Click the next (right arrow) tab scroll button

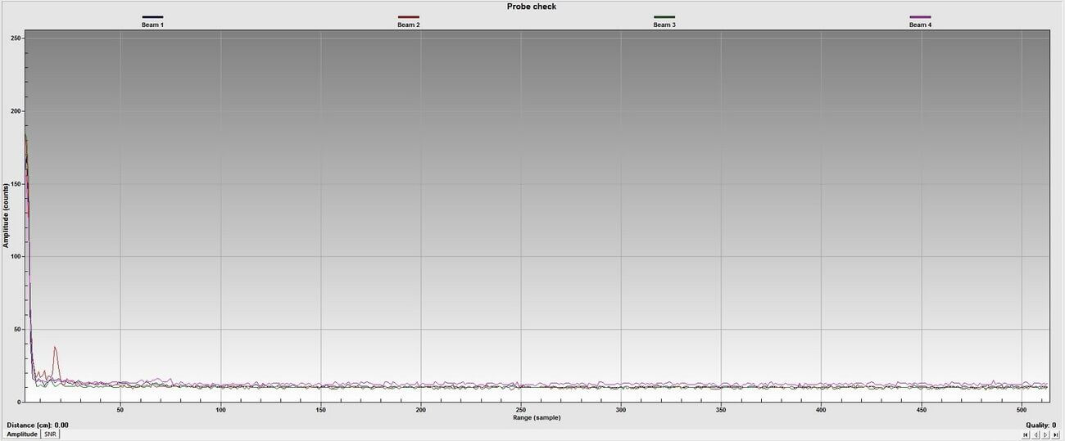[x=1045, y=434]
